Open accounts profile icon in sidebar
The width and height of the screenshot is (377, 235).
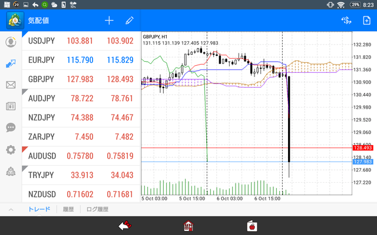11,42
